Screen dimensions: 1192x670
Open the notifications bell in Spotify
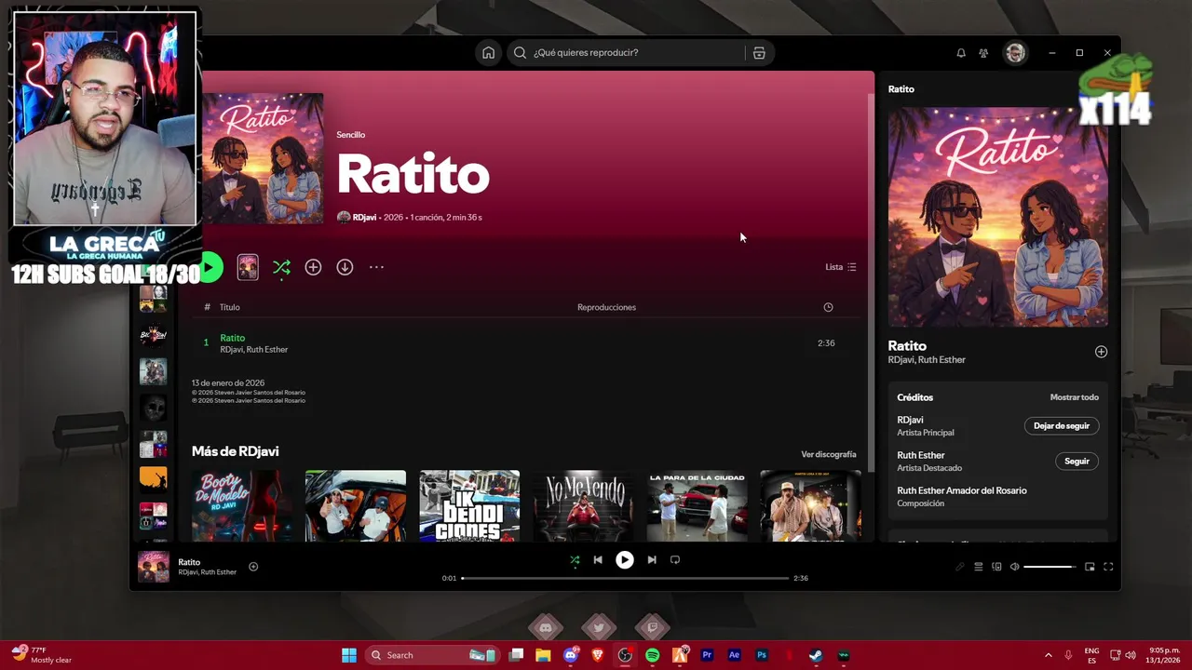pyautogui.click(x=961, y=53)
